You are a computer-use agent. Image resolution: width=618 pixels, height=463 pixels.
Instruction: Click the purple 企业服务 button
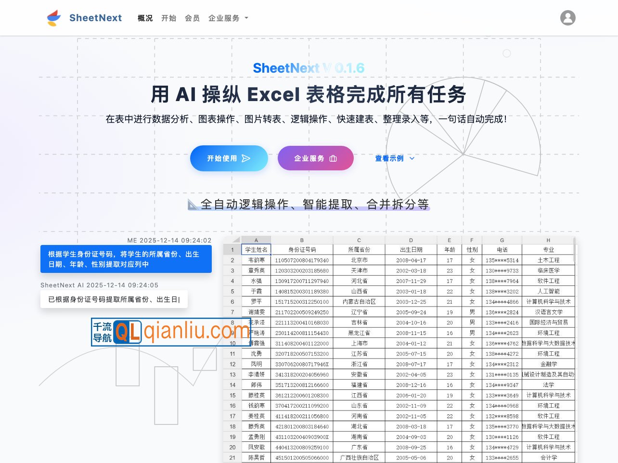click(x=316, y=158)
